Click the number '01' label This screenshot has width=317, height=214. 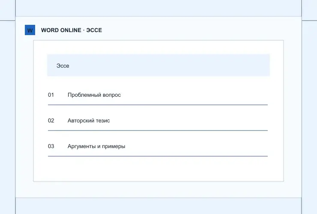51,95
